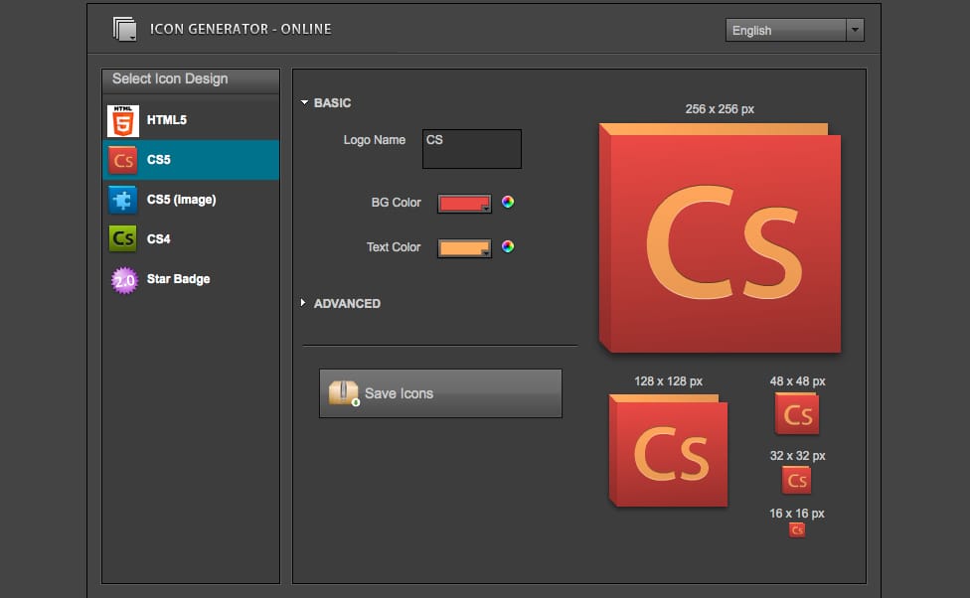Select the HTML5 design label

[166, 120]
